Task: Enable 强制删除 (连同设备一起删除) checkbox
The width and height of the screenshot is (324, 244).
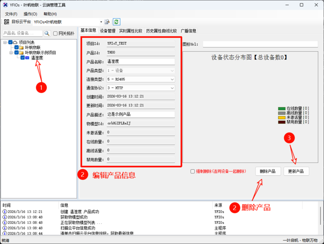Action: [193, 171]
